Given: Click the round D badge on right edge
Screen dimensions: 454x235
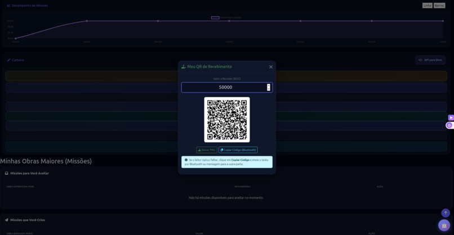Looking at the screenshot, I should 449,125.
